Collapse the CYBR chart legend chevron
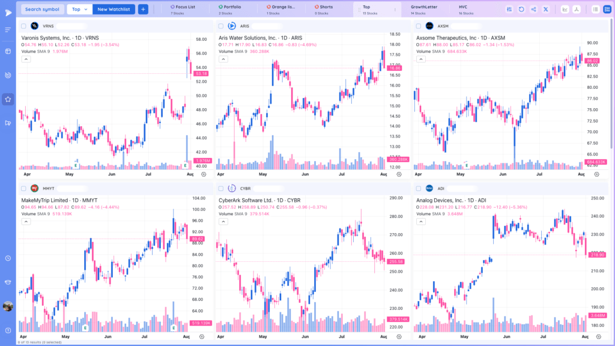Screen dimensions: 615x346 [x=223, y=222]
